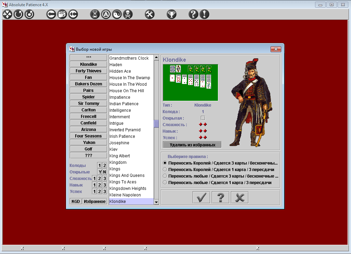Viewport: 351px width, 254px height.
Task: Click the circled letter A icon
Action: tap(106, 14)
